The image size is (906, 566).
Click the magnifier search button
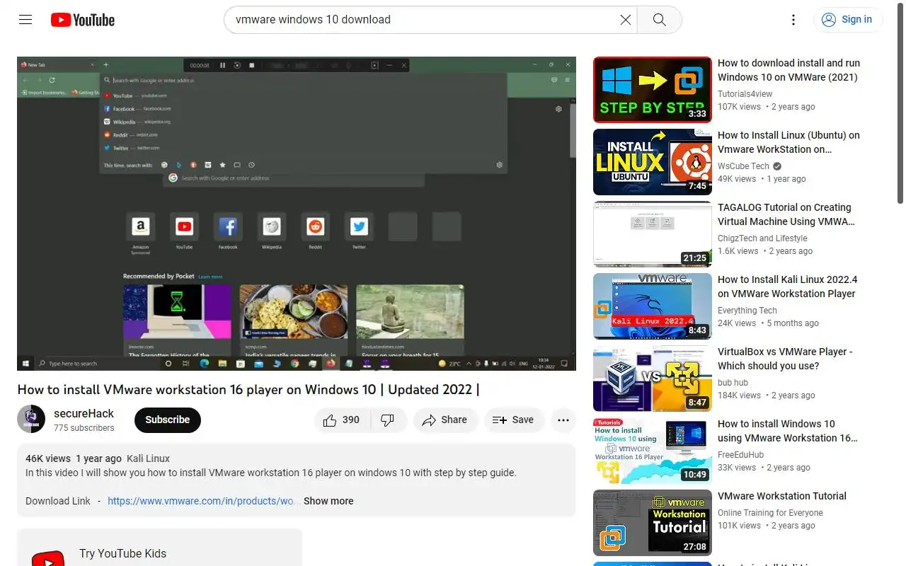[x=659, y=20]
